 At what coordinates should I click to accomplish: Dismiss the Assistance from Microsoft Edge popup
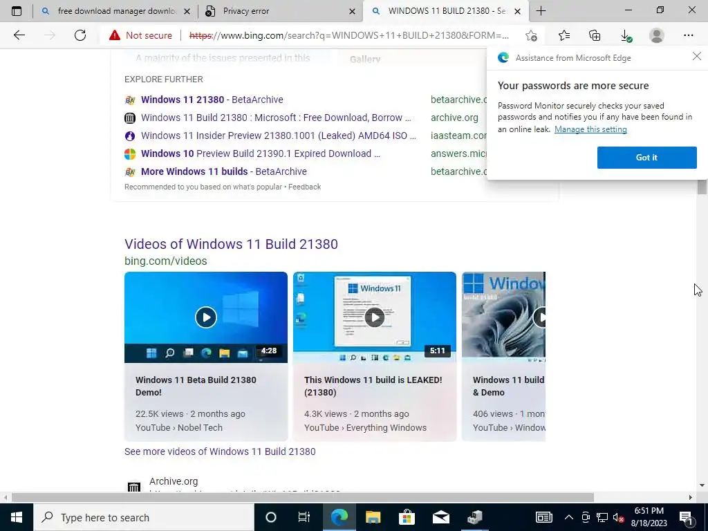(x=697, y=56)
